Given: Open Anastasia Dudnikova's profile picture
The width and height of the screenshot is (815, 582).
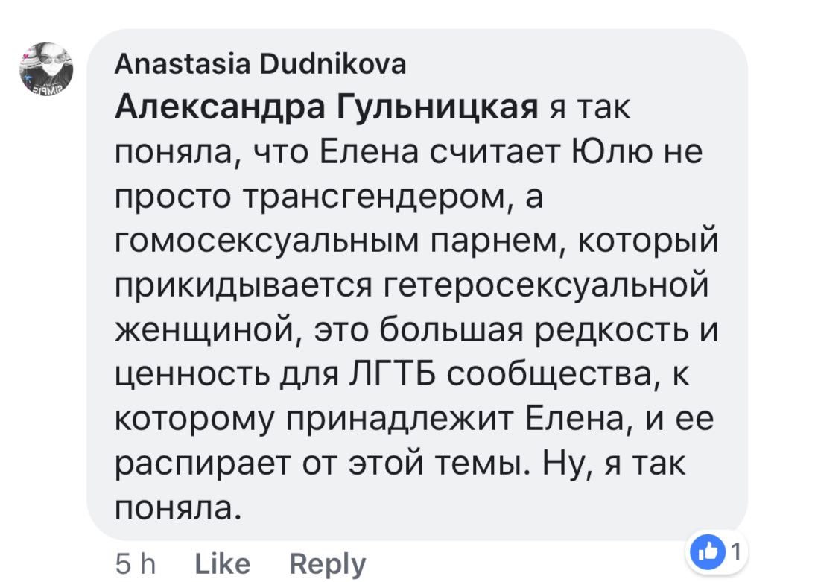Looking at the screenshot, I should [45, 69].
